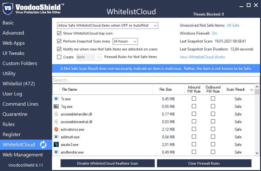Open the Both firewall rules dropdown

coord(89,57)
